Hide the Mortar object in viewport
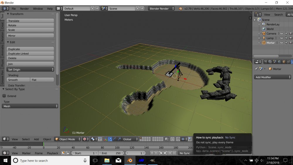 click(282, 42)
